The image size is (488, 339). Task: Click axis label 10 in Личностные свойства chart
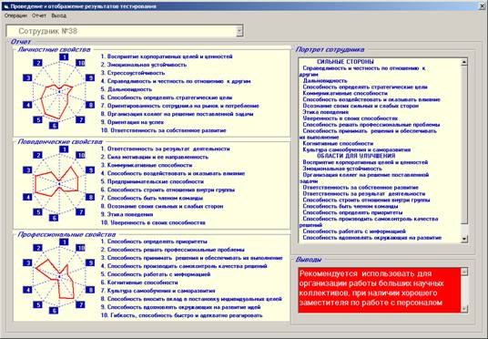tap(81, 63)
